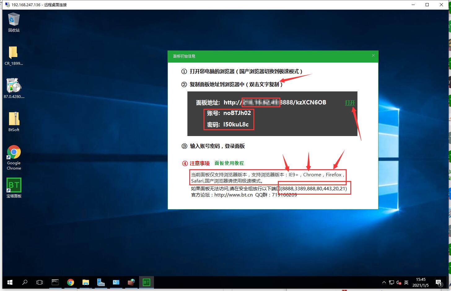Viewport: 451px width, 291px height.
Task: Open taskbar search magnifier
Action: point(25,282)
